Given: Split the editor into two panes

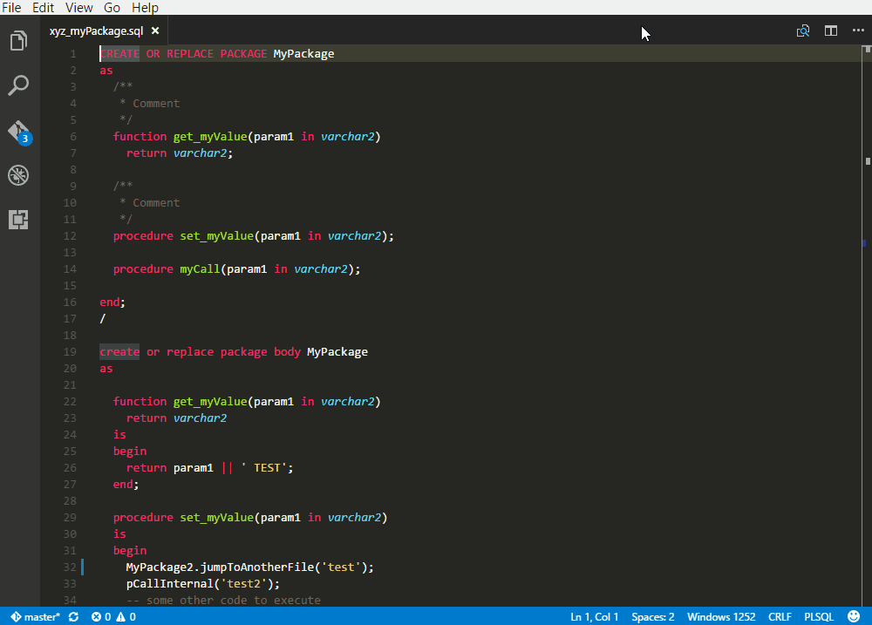Looking at the screenshot, I should pyautogui.click(x=830, y=30).
